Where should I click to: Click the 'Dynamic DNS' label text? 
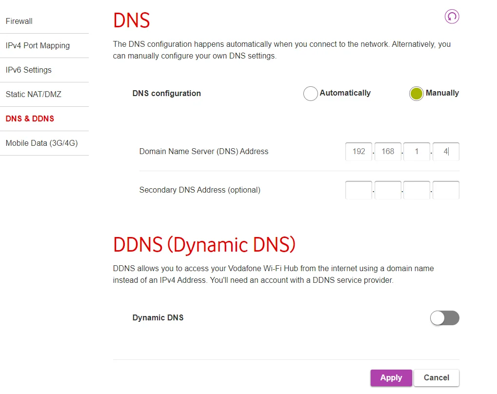(x=158, y=317)
